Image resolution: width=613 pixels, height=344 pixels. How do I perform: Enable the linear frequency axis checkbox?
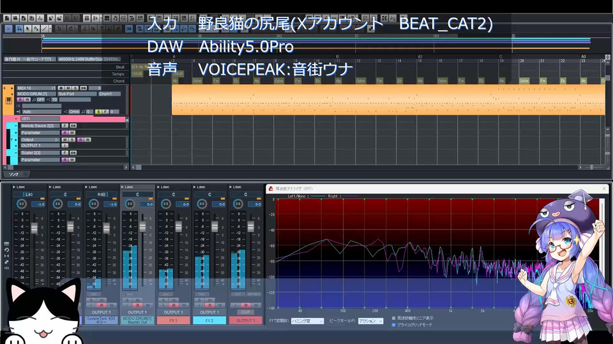394,317
